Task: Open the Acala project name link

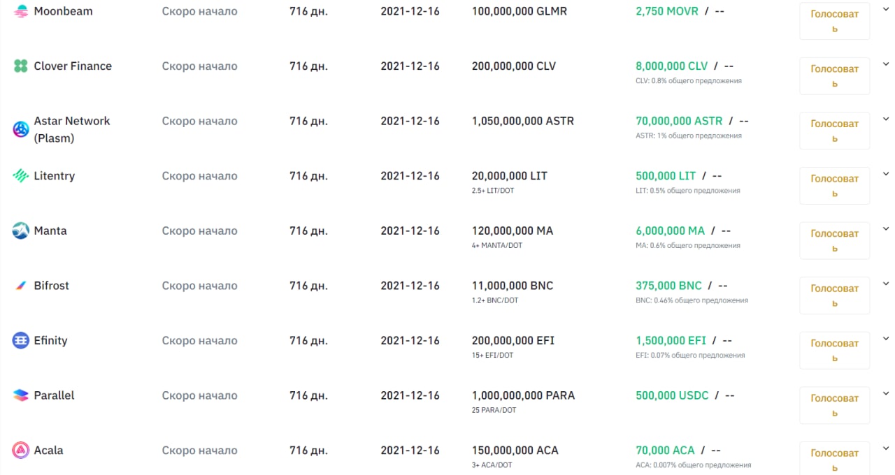Action: [x=48, y=451]
